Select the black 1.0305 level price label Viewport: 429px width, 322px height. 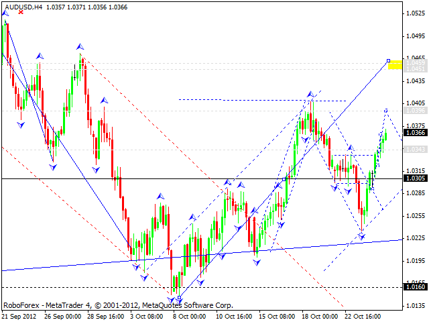click(415, 178)
